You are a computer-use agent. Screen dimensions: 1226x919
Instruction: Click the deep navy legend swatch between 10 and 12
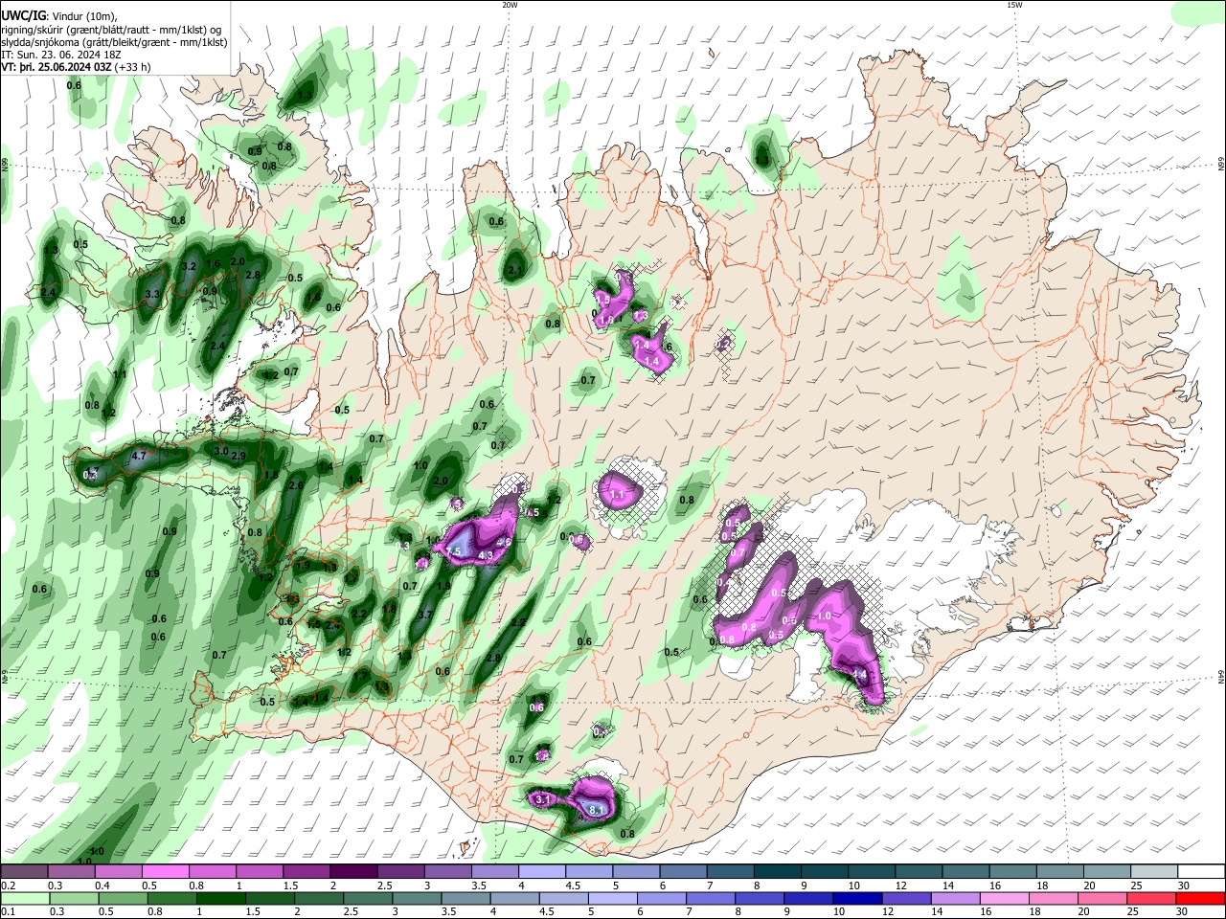(856, 899)
